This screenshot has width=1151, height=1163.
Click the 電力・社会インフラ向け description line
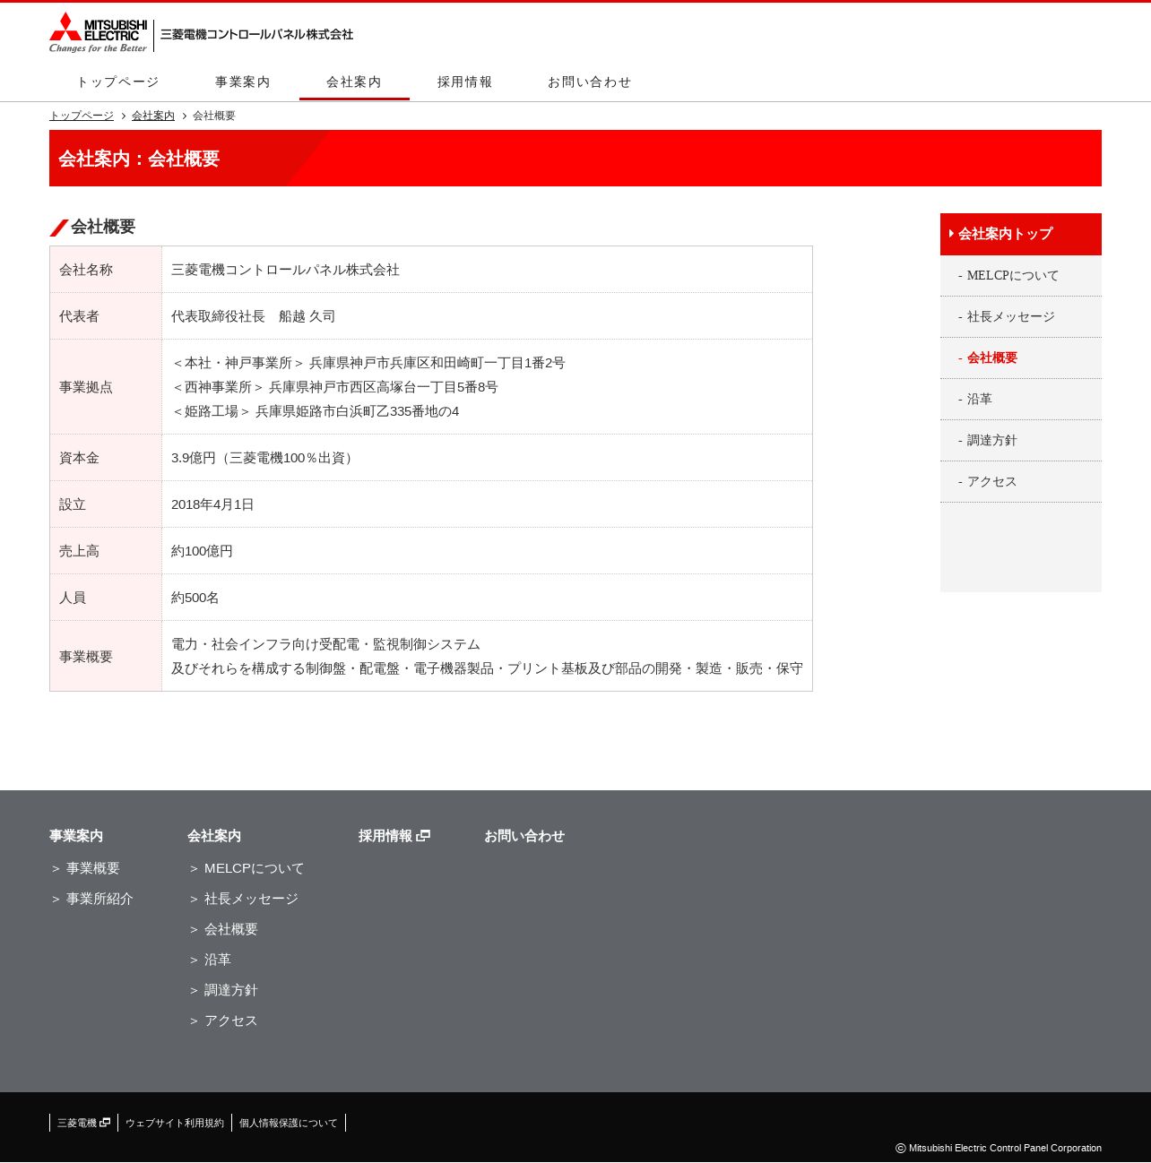(325, 644)
